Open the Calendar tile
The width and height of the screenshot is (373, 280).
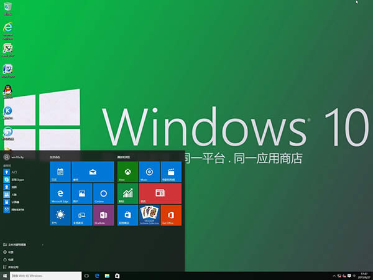[x=60, y=172]
